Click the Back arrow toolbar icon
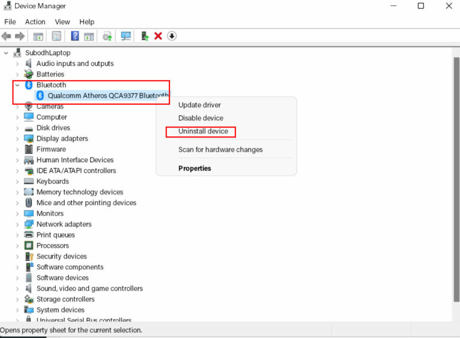The image size is (460, 338). click(x=7, y=36)
